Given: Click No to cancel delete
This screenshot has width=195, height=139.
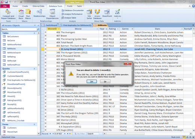Looking at the screenshot, I should [x=105, y=81].
